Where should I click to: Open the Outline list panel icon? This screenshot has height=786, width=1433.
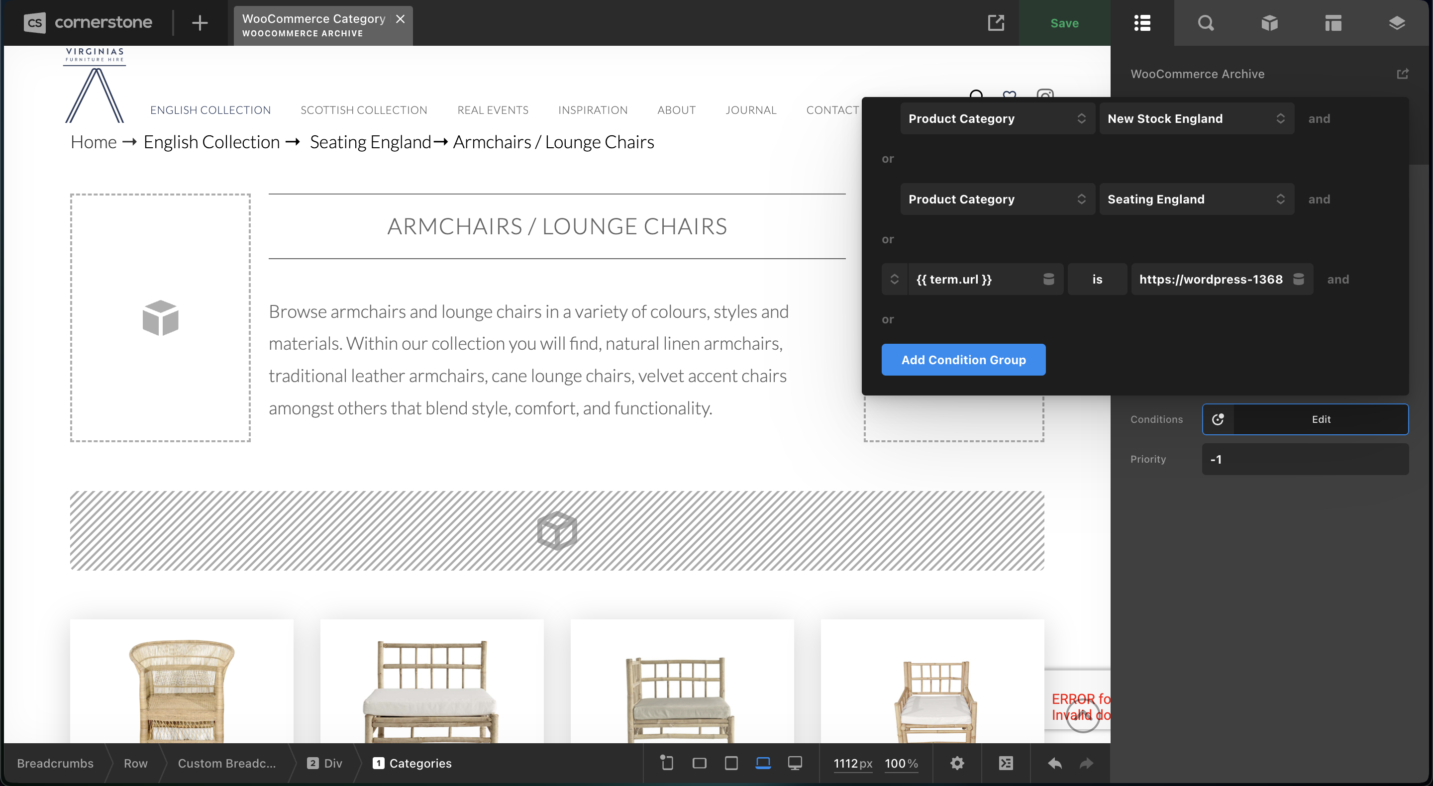tap(1142, 23)
